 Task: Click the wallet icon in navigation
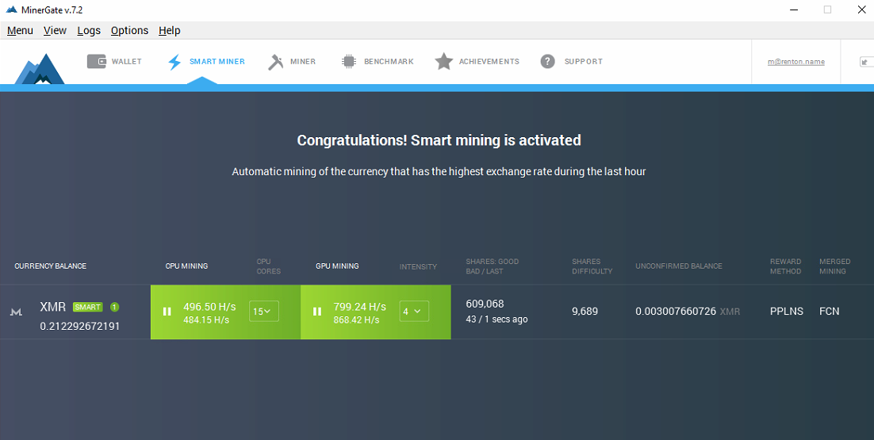pos(97,61)
